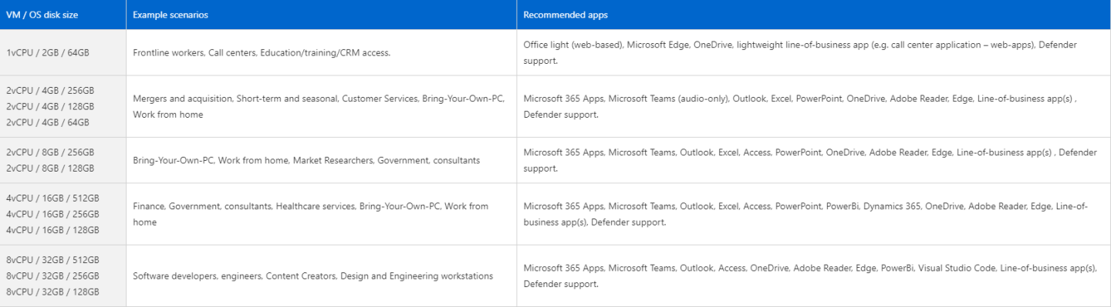The height and width of the screenshot is (307, 1111).
Task: Click the 'Recommended apps' column header
Action: click(x=814, y=15)
